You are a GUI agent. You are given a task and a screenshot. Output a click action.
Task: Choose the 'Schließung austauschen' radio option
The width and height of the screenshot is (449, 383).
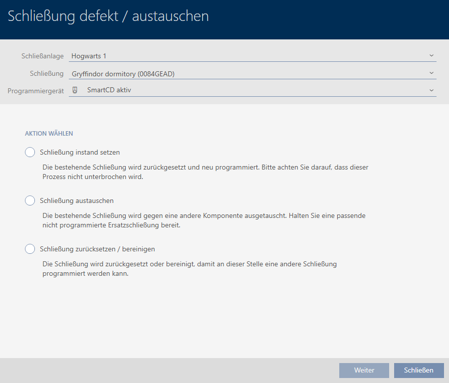[30, 200]
